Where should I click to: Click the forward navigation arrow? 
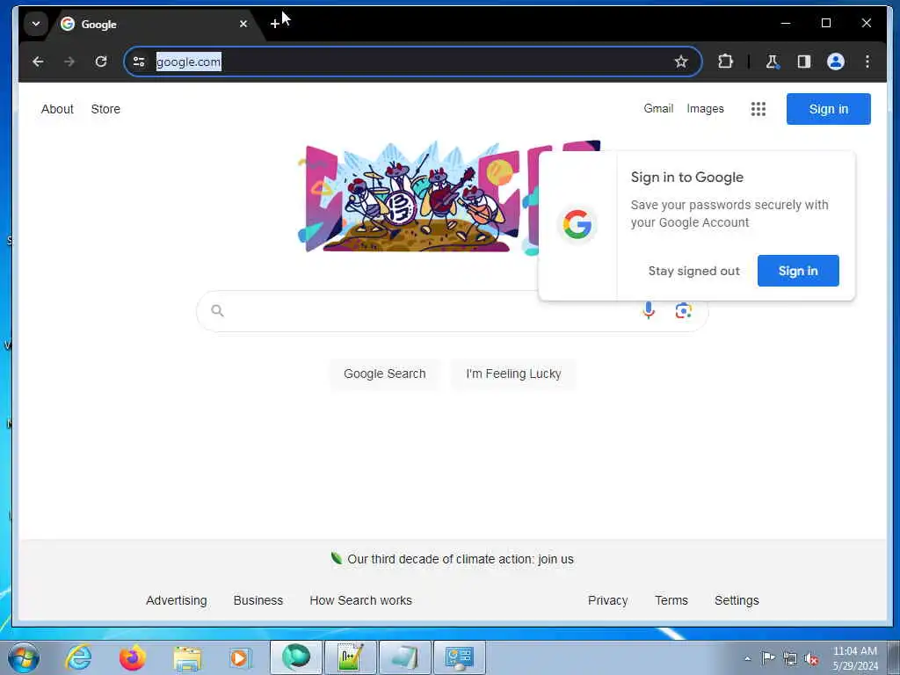(69, 62)
